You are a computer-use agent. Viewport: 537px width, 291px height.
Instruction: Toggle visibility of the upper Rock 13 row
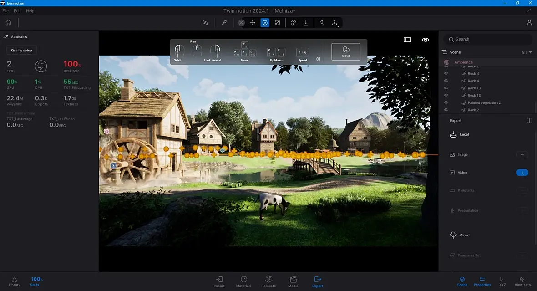[x=446, y=88]
